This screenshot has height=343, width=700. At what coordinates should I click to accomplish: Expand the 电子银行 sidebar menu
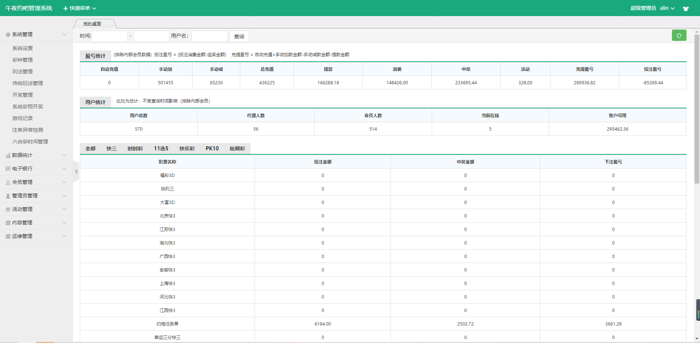click(x=36, y=169)
